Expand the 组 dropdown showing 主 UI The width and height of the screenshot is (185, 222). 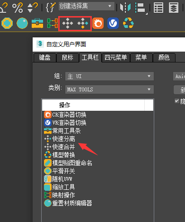(109, 76)
